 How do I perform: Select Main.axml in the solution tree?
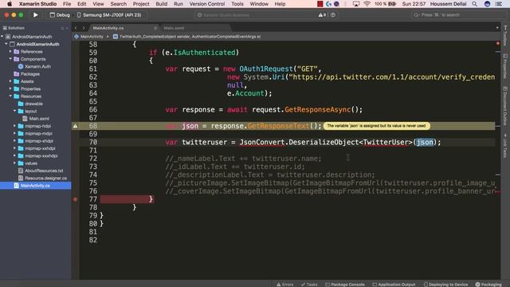tap(36, 119)
